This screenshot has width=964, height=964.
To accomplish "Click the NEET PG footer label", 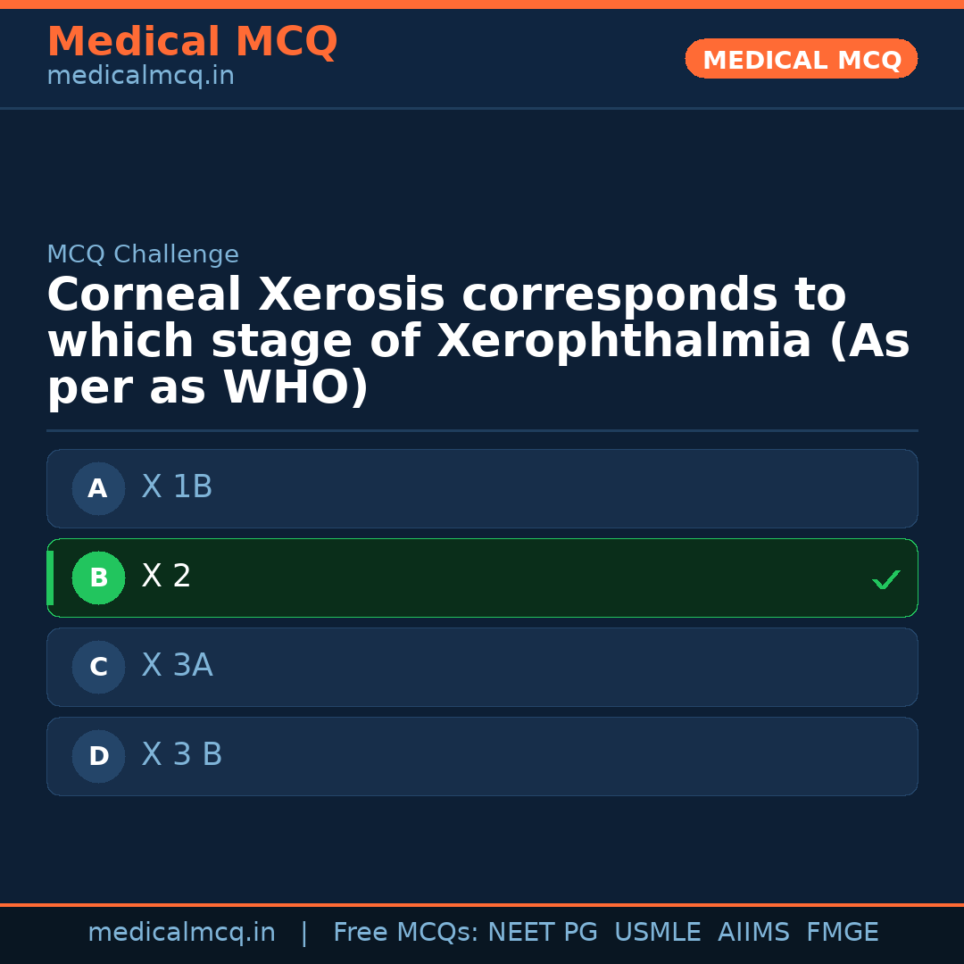I will [542, 932].
